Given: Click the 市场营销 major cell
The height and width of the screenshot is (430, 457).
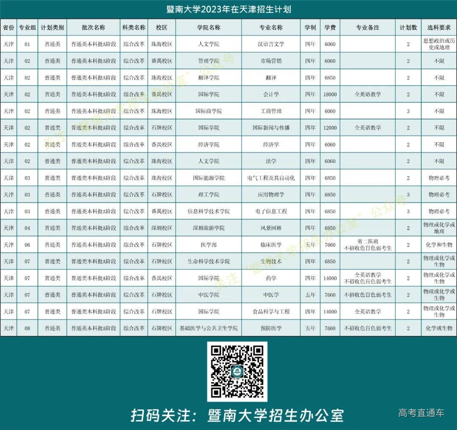Looking at the screenshot, I should [x=271, y=61].
